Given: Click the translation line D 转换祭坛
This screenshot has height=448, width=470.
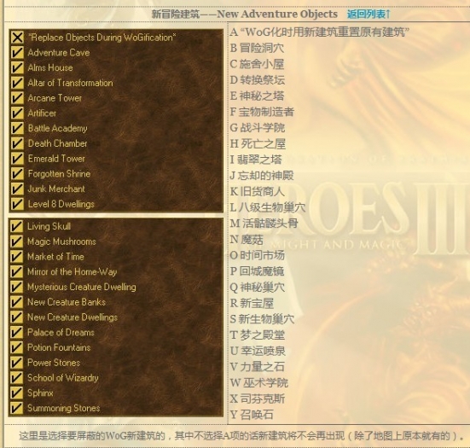Looking at the screenshot, I should [x=258, y=80].
